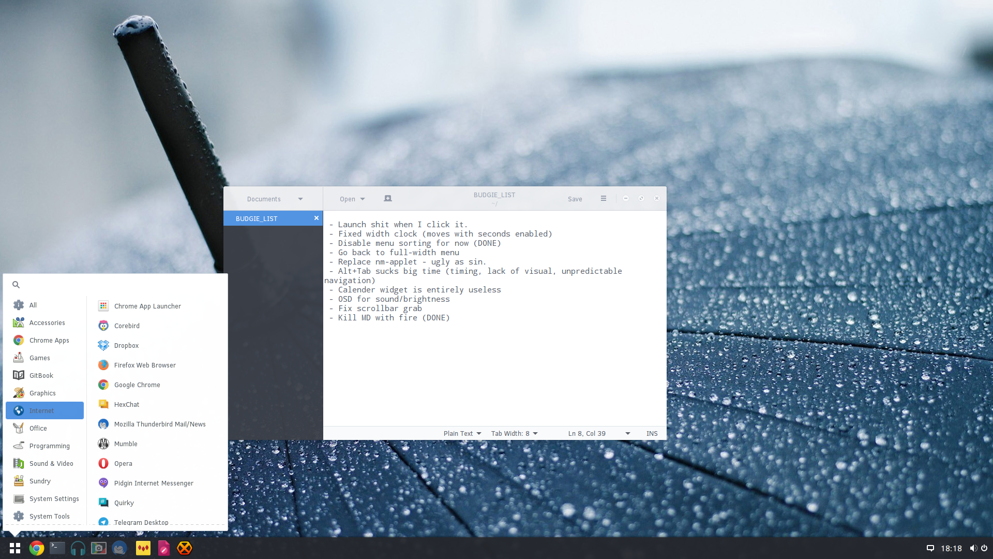
Task: Select the System Tools category
Action: 45,516
